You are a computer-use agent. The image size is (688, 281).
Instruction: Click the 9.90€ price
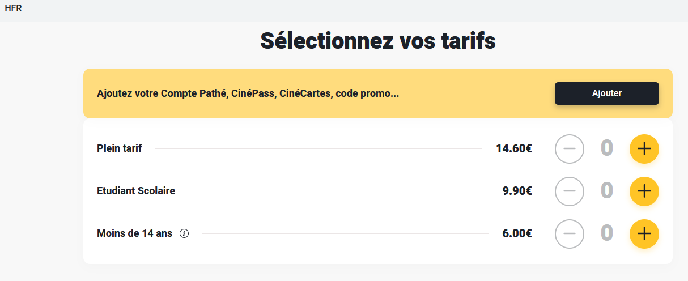pyautogui.click(x=517, y=191)
